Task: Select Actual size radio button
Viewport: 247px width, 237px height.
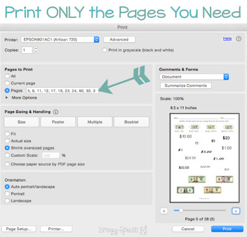Action: [7, 141]
